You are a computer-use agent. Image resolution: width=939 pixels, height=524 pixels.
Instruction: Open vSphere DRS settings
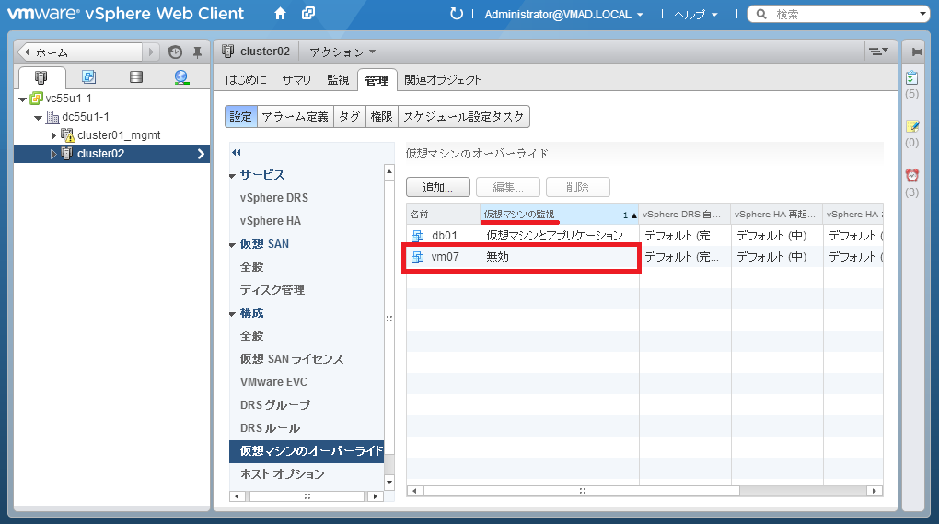[x=274, y=198]
